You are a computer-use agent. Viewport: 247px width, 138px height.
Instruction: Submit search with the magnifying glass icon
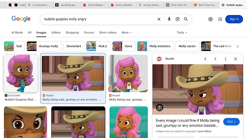(x=186, y=19)
